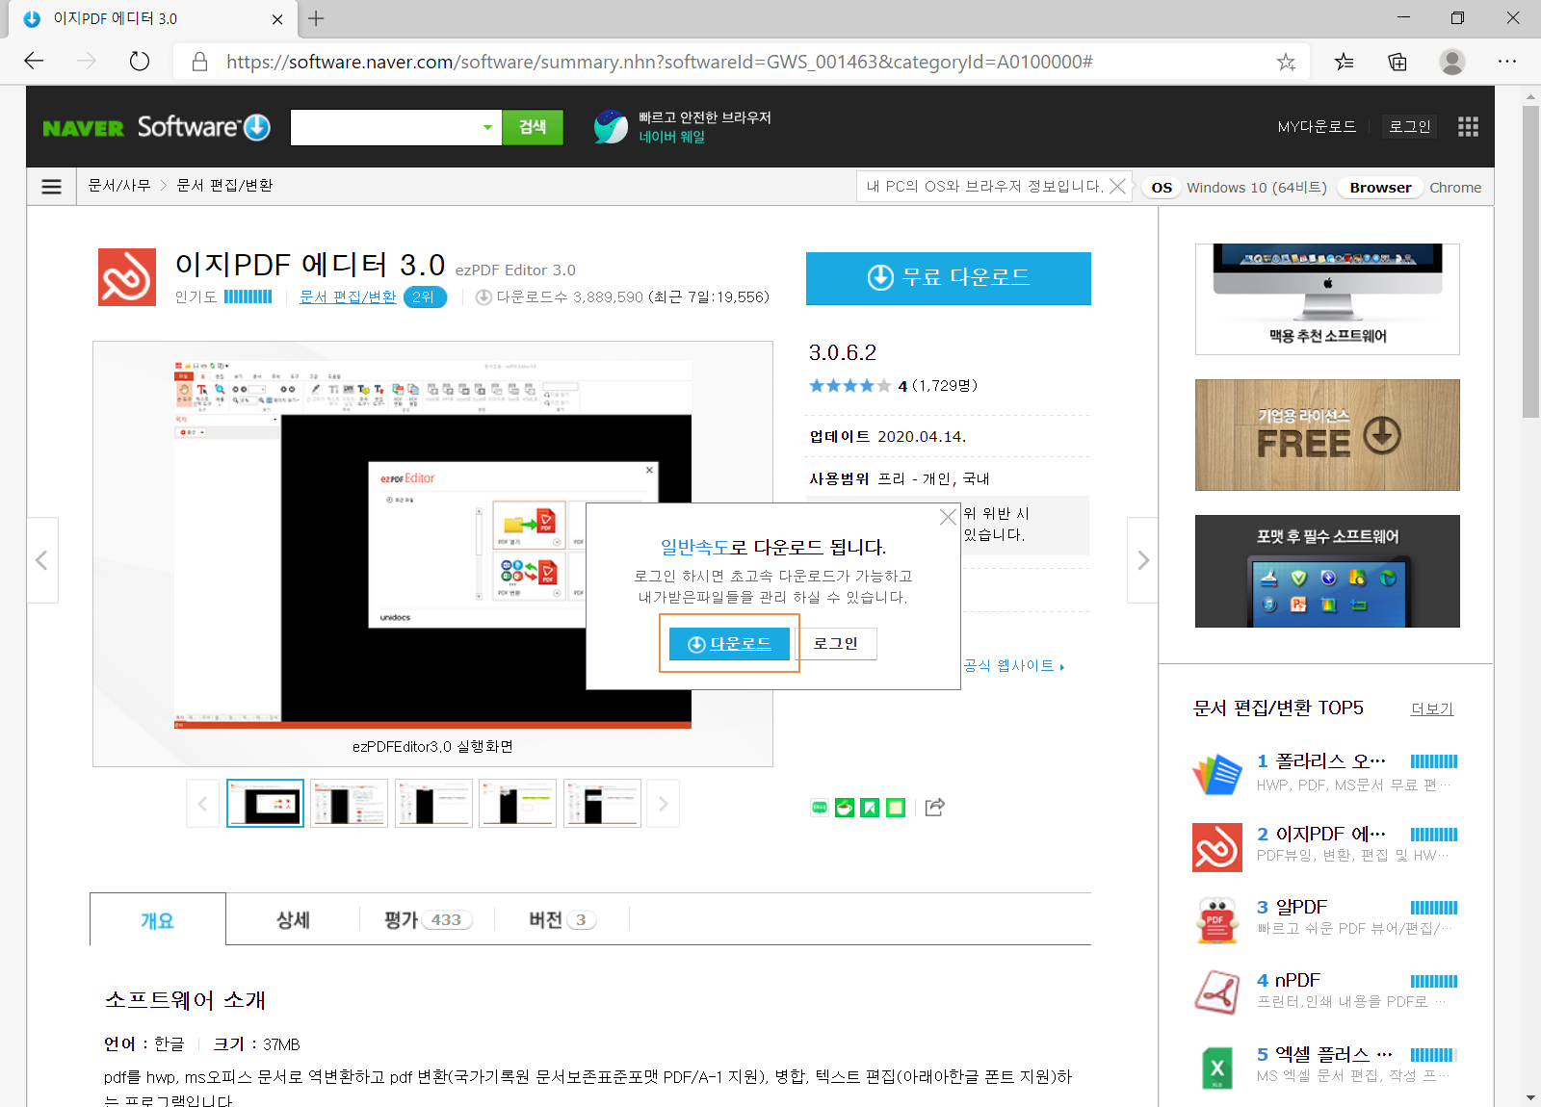1541x1107 pixels.
Task: Click the NAVER Software logo
Action: point(156,127)
